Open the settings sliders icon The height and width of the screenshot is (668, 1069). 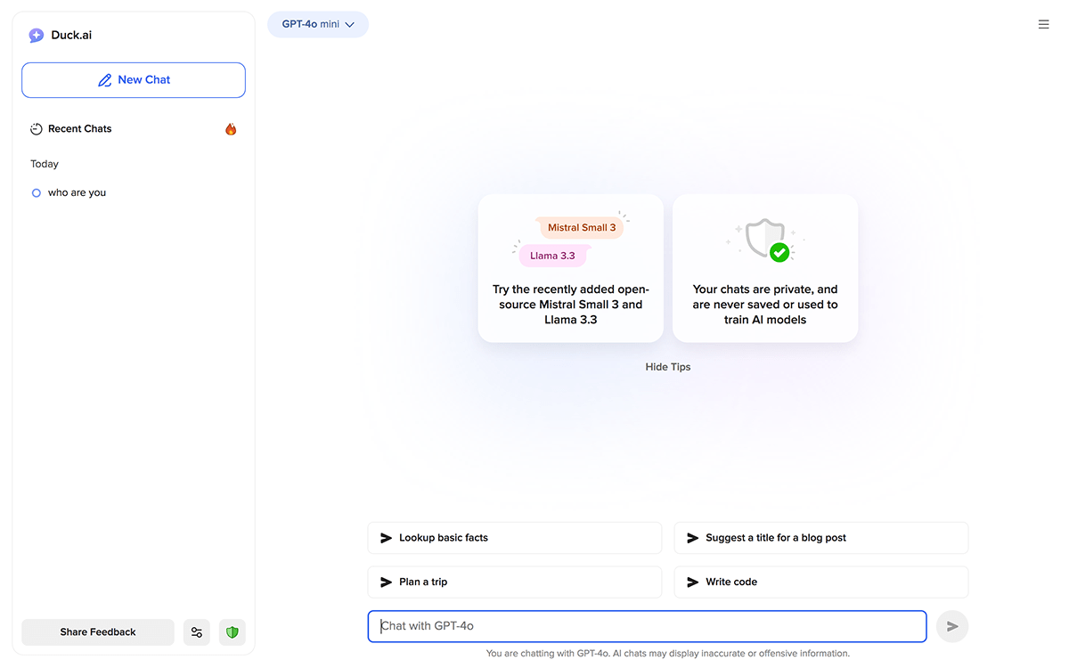click(x=197, y=632)
